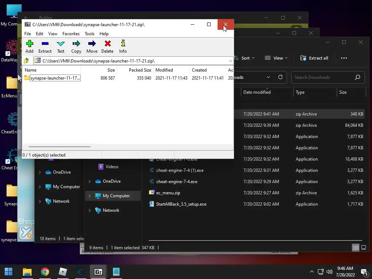Select 7/20/2022 9:39 AM zip Archive row
The width and height of the screenshot is (372, 279).
pyautogui.click(x=256, y=125)
